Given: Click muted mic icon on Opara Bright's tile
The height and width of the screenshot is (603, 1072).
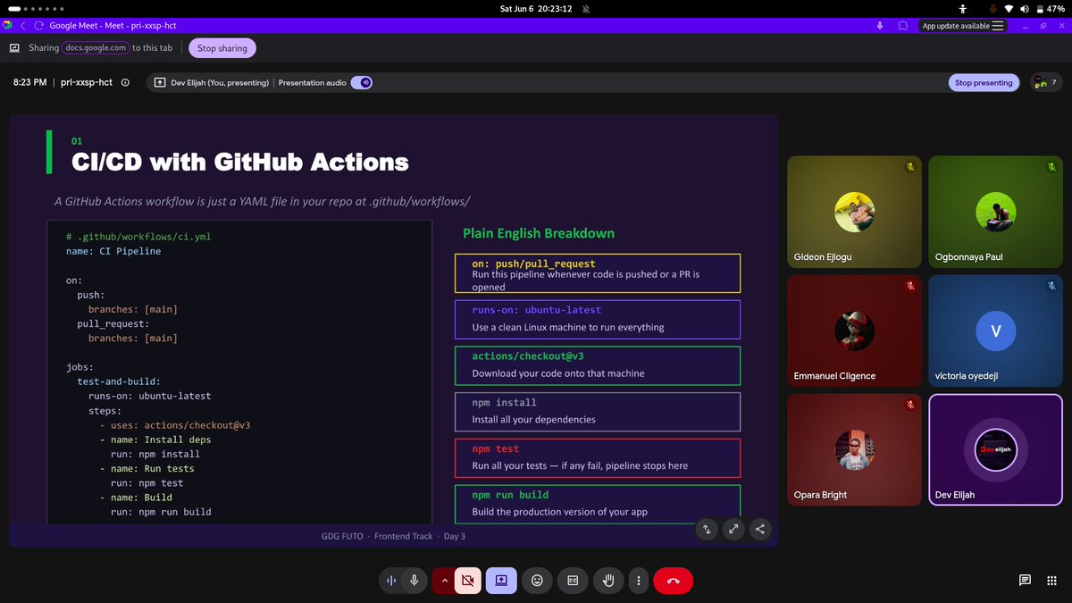Looking at the screenshot, I should pos(909,405).
